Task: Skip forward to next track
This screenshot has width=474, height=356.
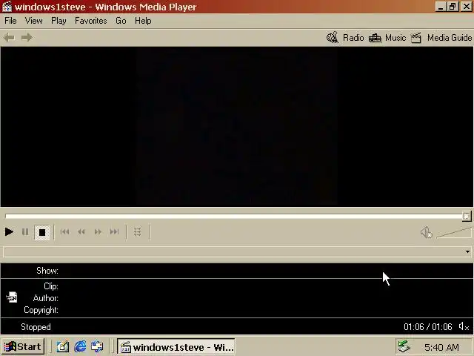Action: pyautogui.click(x=114, y=232)
